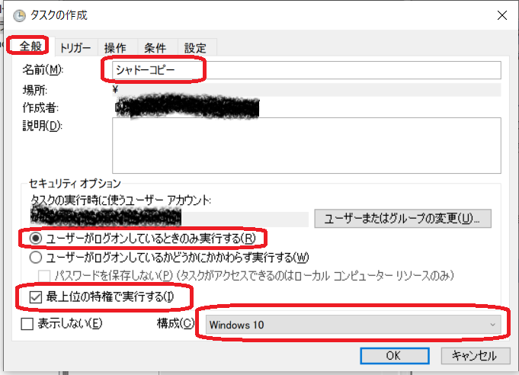The image size is (519, 375).
Task: Select ユーザーがログオンしているときのみ実行する radio option
Action: (x=36, y=239)
